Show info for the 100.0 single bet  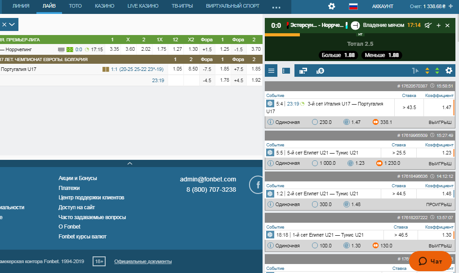271,246
